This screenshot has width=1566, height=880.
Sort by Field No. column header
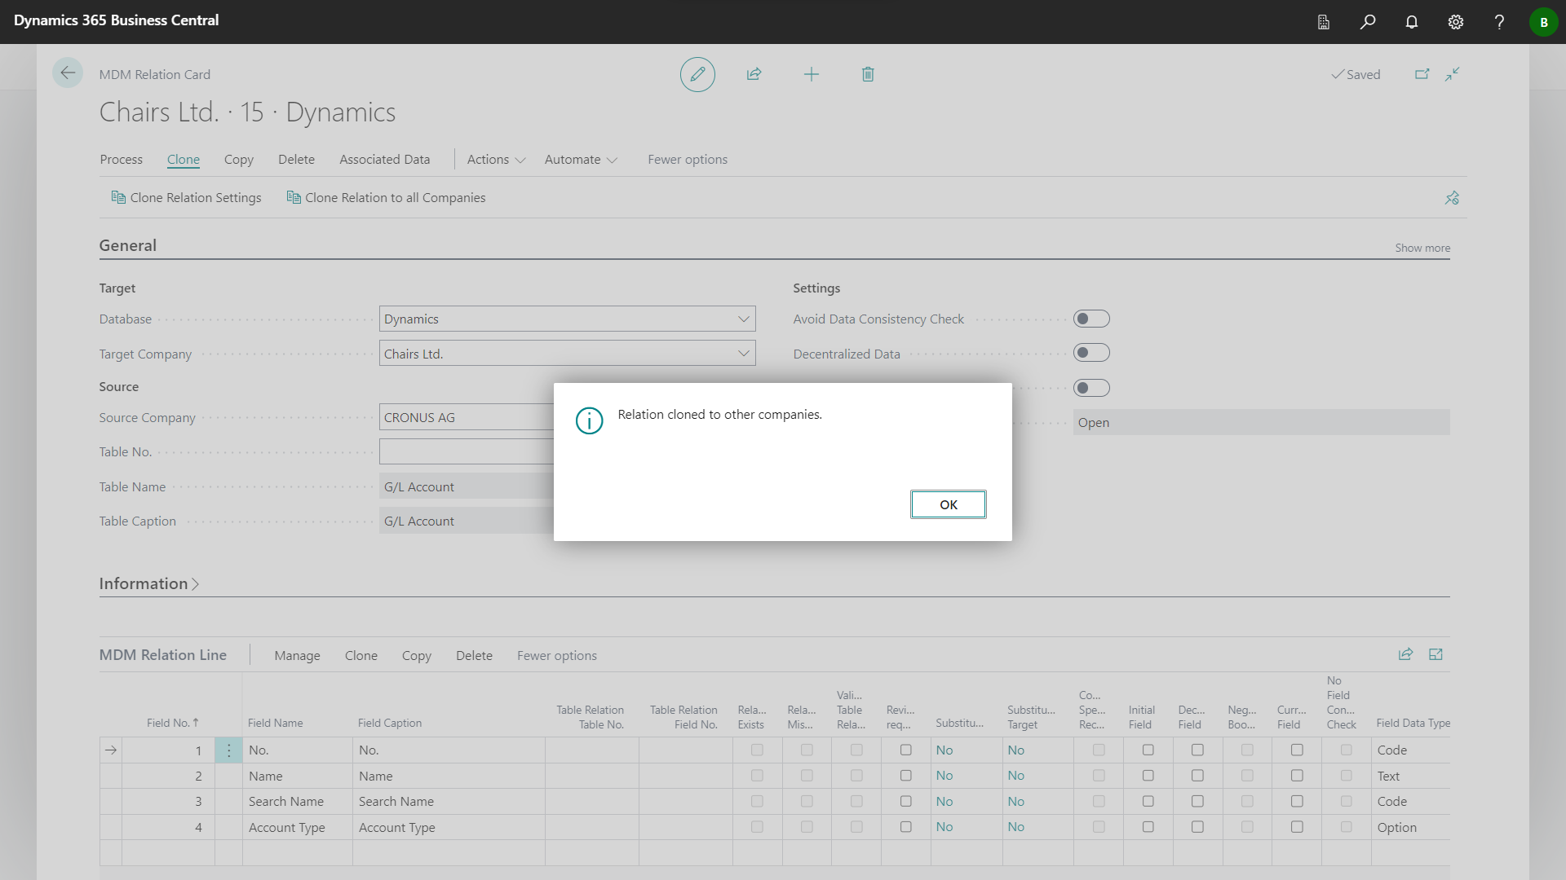172,723
